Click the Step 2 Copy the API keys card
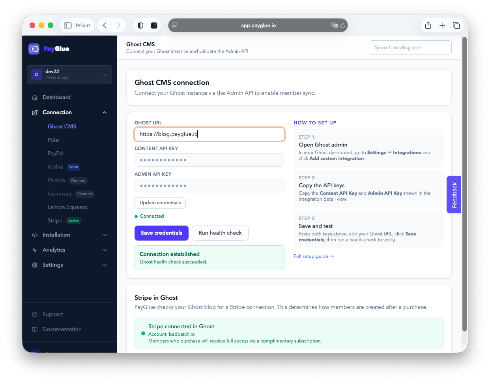This screenshot has width=490, height=382. [368, 189]
